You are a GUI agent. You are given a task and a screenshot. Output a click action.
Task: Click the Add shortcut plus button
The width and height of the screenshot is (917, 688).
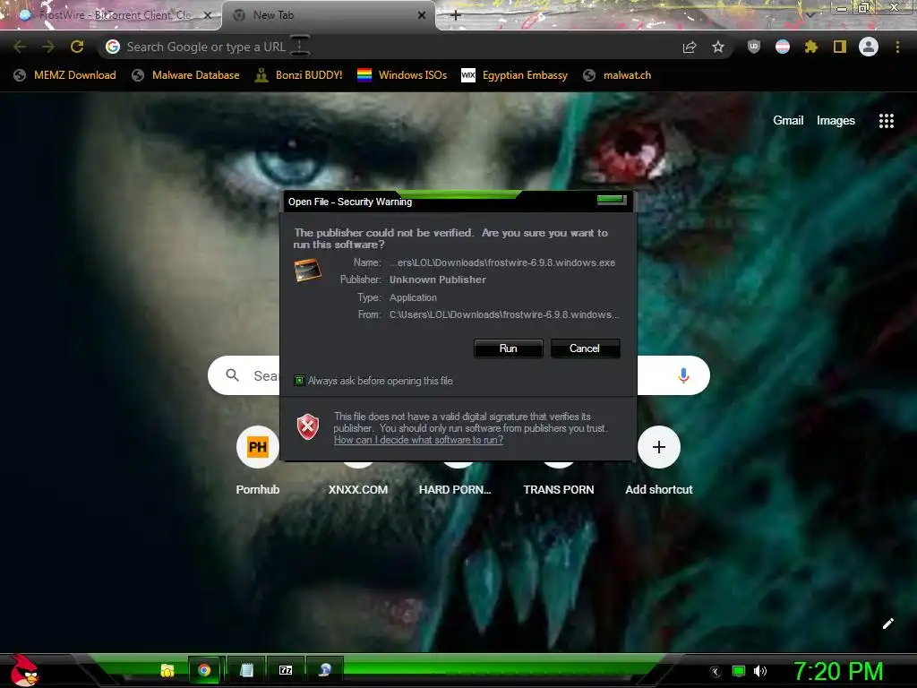click(x=659, y=448)
